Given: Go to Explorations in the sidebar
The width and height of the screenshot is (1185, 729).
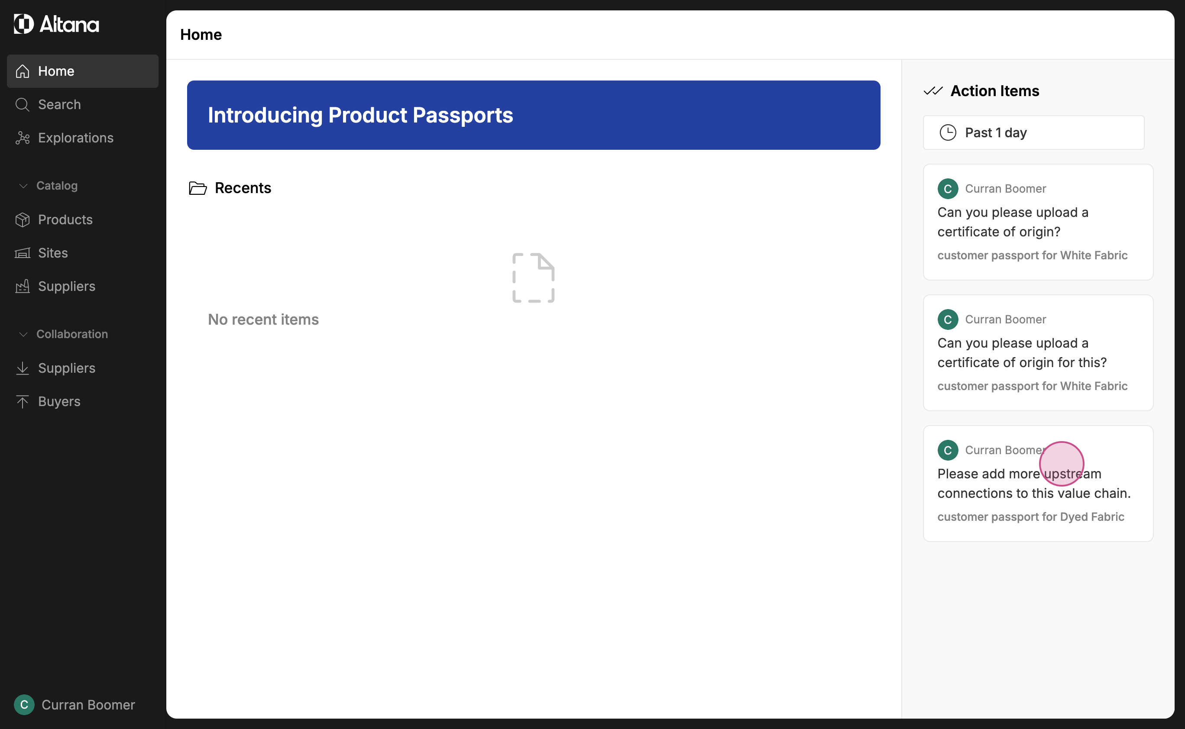Looking at the screenshot, I should (x=76, y=138).
